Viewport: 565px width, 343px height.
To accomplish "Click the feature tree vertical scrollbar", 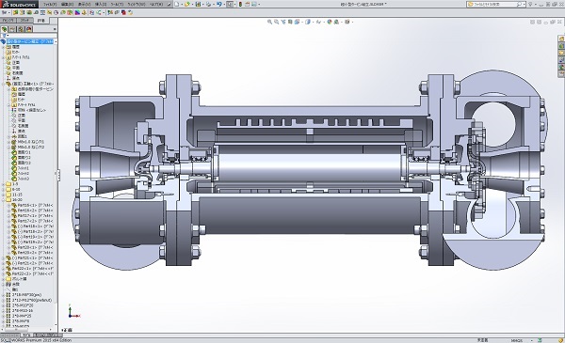I will point(56,179).
